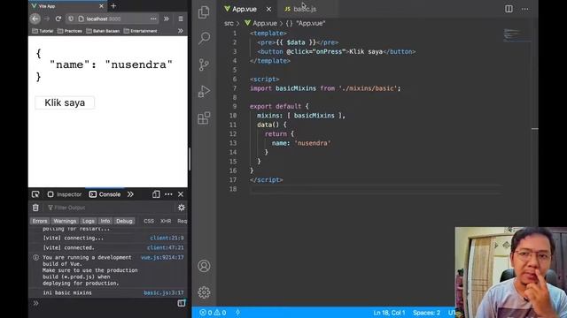Select the App.vue editor tab
Image resolution: width=567 pixels, height=318 pixels.
245,9
